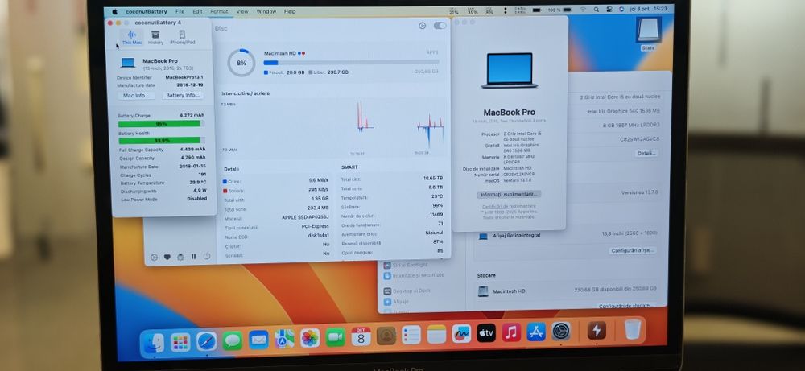Click the Detalii... button in System Settings
The image size is (805, 371).
646,154
